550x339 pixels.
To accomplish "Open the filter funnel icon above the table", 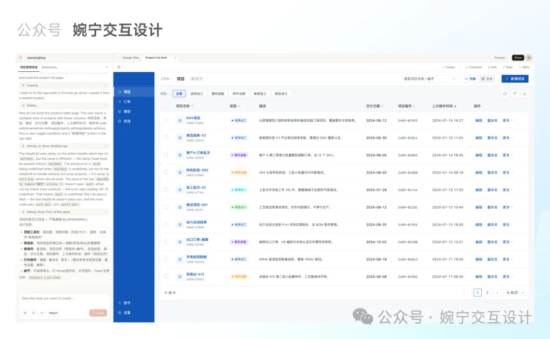I will coord(514,94).
